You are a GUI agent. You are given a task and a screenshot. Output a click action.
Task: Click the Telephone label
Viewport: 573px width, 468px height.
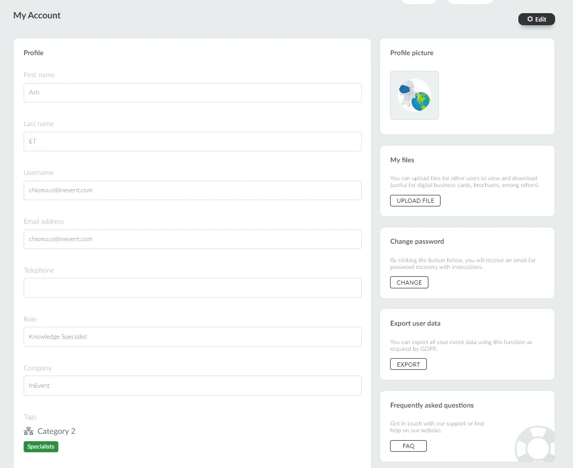coord(39,271)
